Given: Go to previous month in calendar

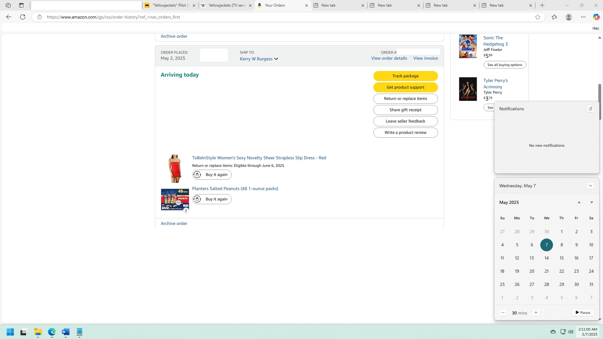Looking at the screenshot, I should tap(579, 202).
